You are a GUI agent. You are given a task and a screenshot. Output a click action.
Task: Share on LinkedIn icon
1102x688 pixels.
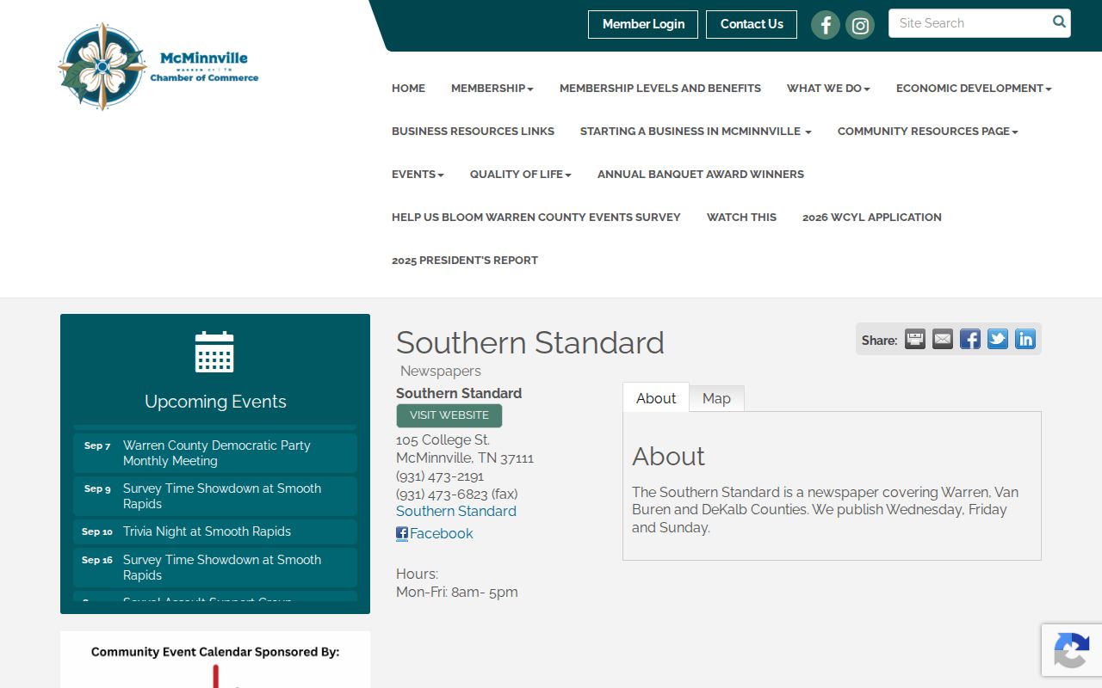pos(1025,339)
